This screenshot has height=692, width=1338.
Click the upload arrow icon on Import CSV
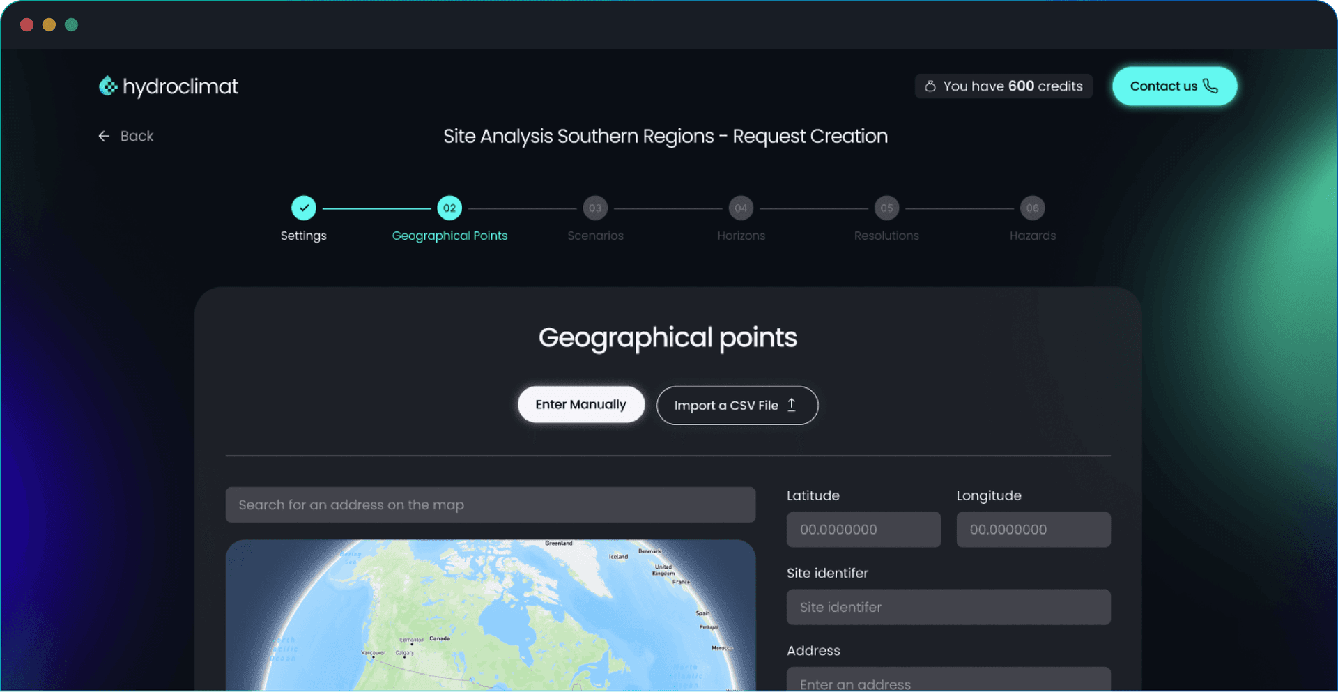click(792, 405)
